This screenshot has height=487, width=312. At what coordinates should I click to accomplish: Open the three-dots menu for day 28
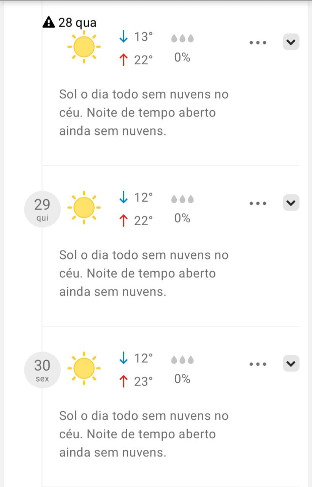coord(258,43)
